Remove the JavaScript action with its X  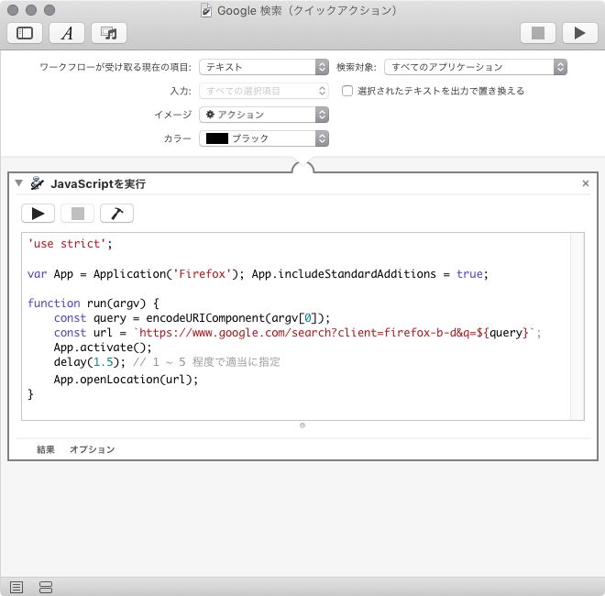tap(586, 184)
